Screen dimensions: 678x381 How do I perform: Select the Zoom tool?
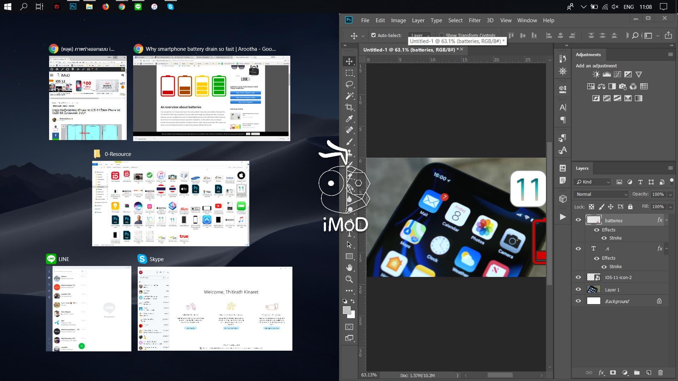(350, 279)
